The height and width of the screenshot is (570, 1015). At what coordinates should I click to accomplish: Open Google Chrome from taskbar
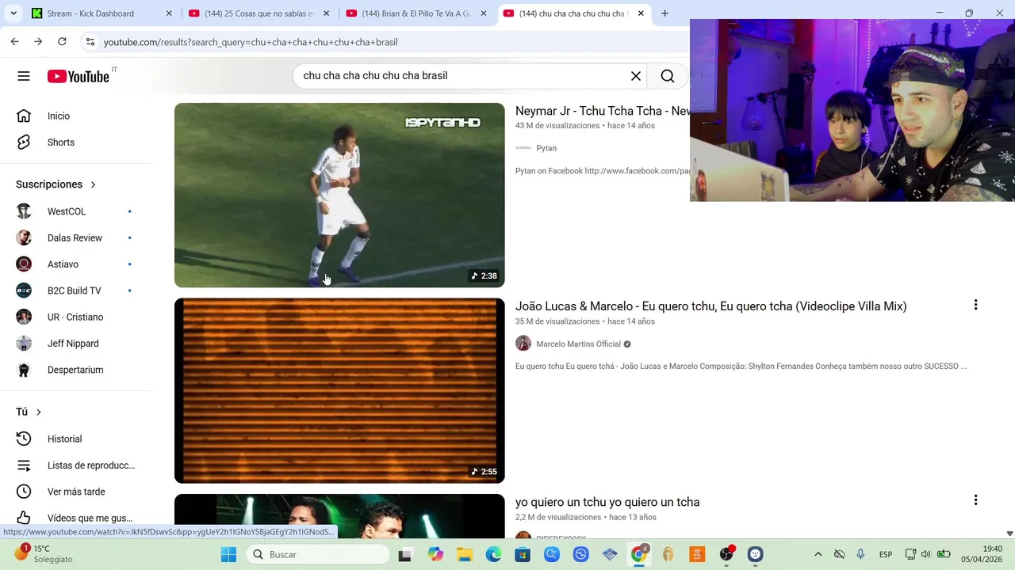(639, 554)
